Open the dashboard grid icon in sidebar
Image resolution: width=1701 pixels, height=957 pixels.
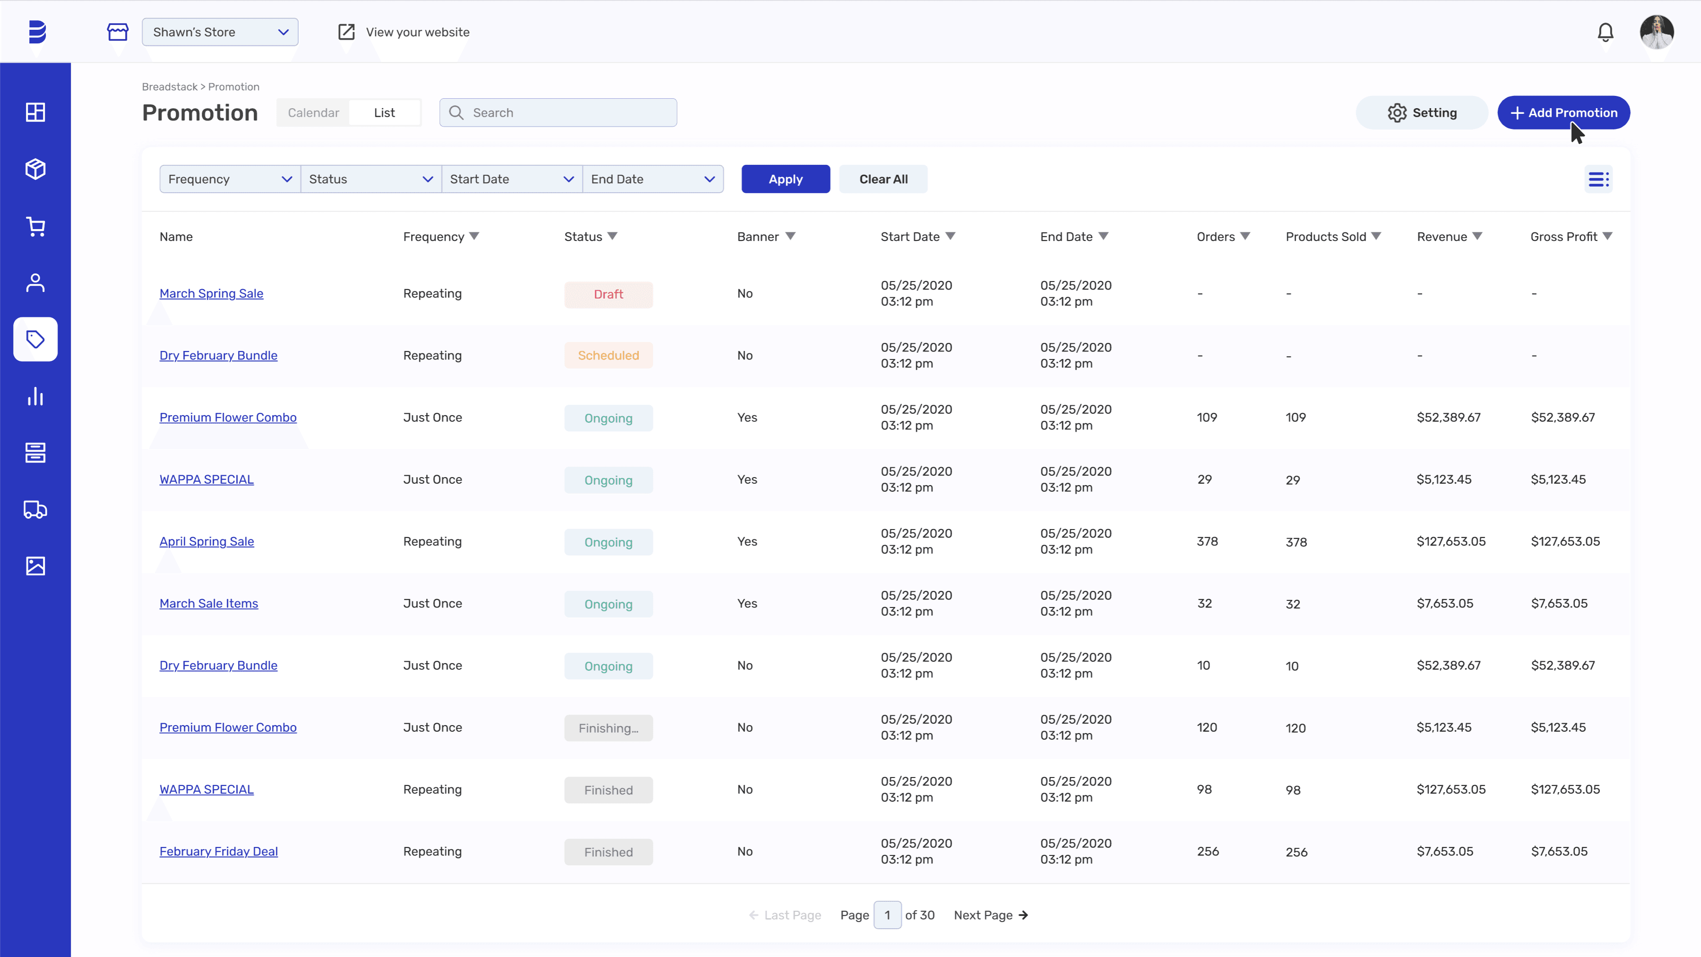point(35,112)
